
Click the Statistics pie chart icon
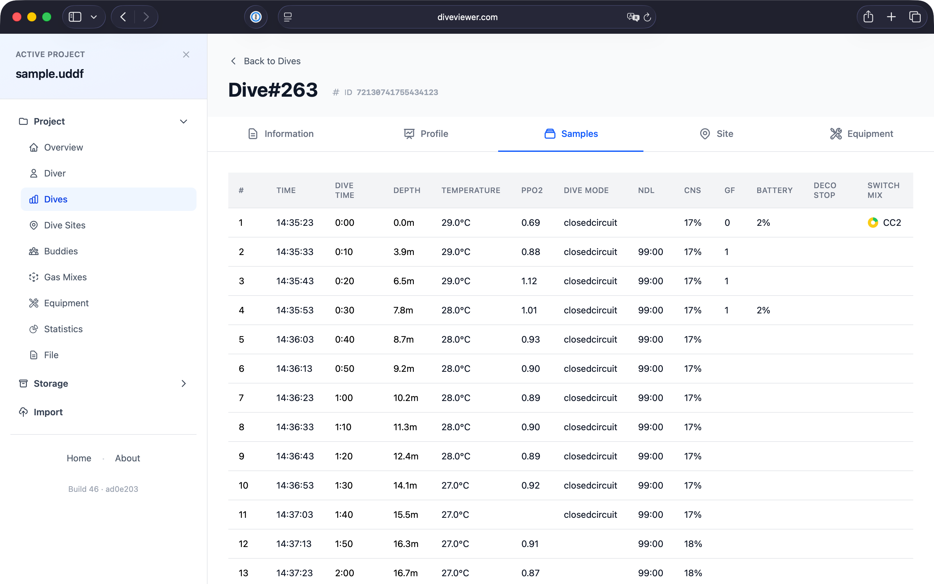pos(34,329)
